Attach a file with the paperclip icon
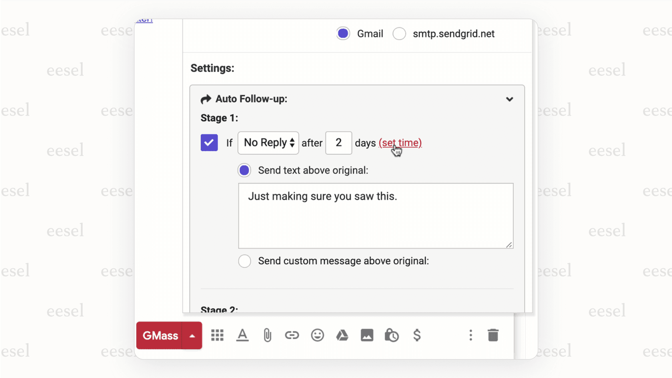Viewport: 672px width, 378px height. [x=267, y=335]
